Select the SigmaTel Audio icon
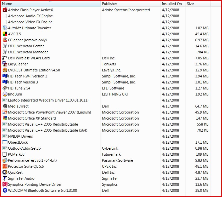This screenshot has width=222, height=197. tap(5, 178)
